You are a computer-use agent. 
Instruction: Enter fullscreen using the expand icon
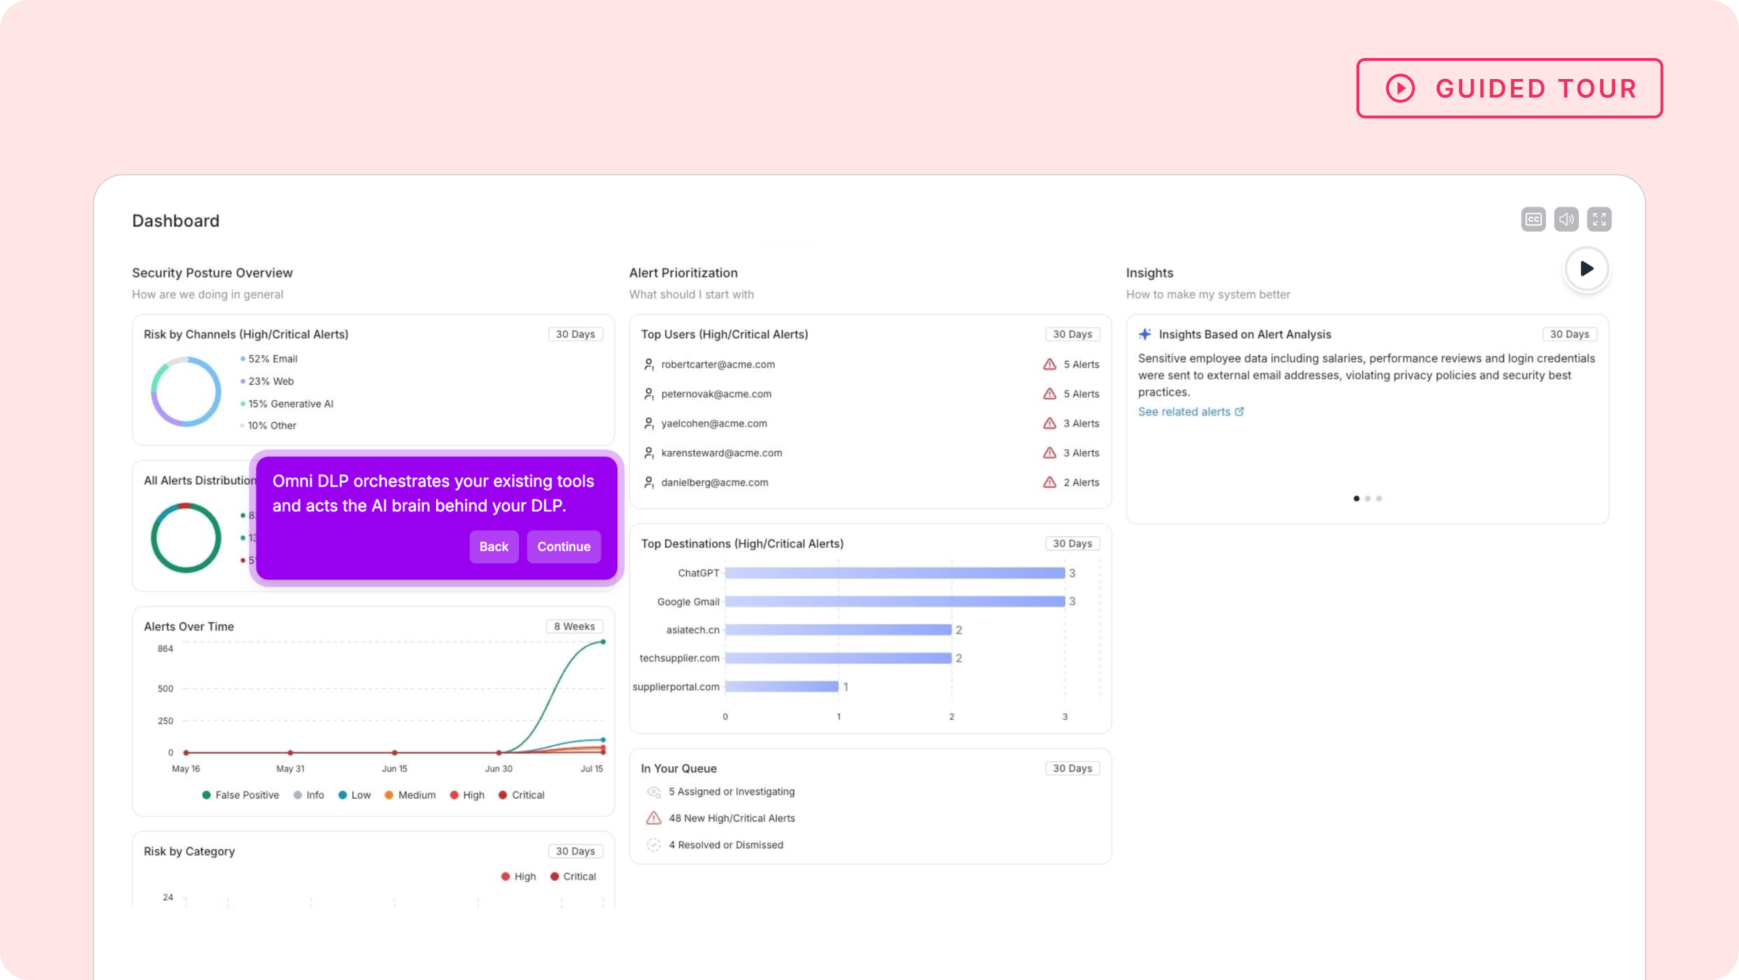tap(1600, 219)
